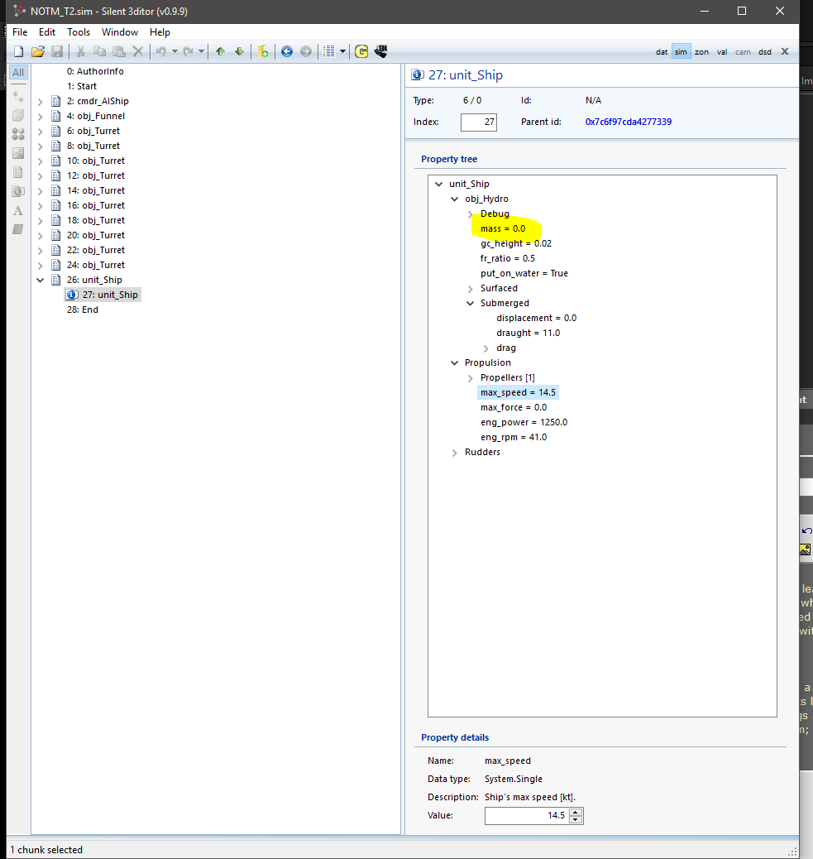Click the Paste clipboard icon
The image size is (813, 859).
point(119,51)
